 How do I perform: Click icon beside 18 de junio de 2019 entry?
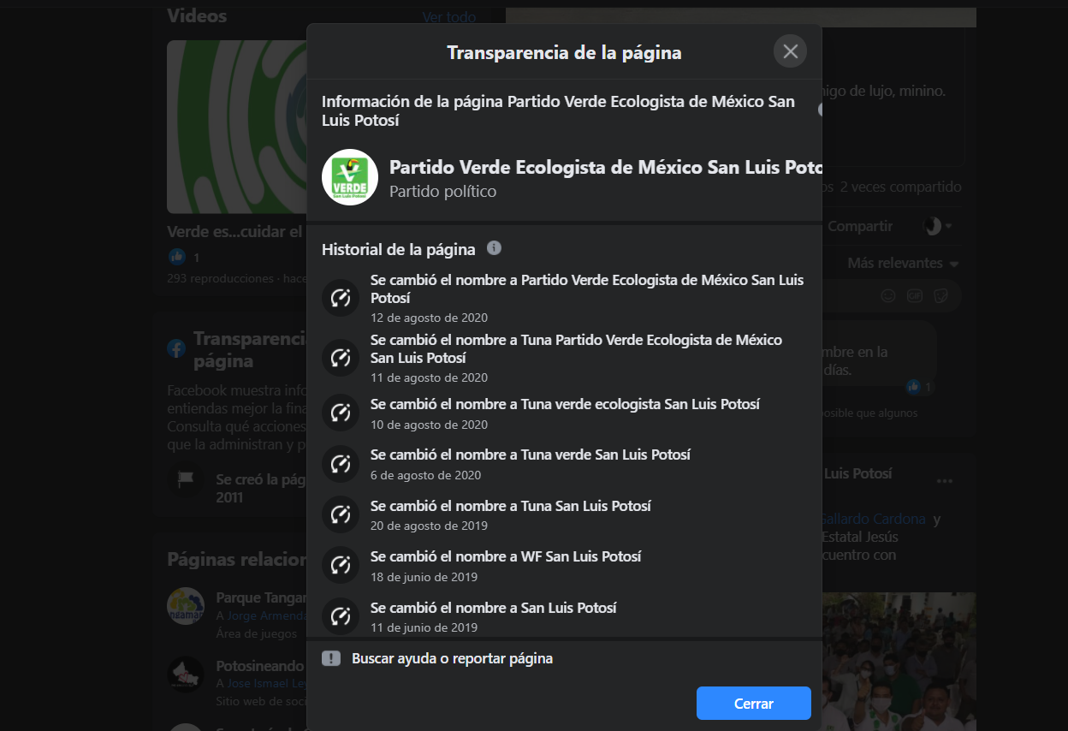coord(341,565)
